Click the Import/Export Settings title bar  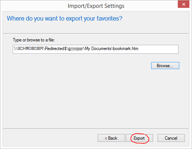coord(96,6)
